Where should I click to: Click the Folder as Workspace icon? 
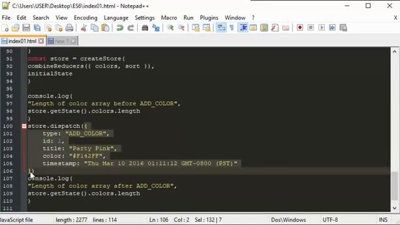click(286, 27)
